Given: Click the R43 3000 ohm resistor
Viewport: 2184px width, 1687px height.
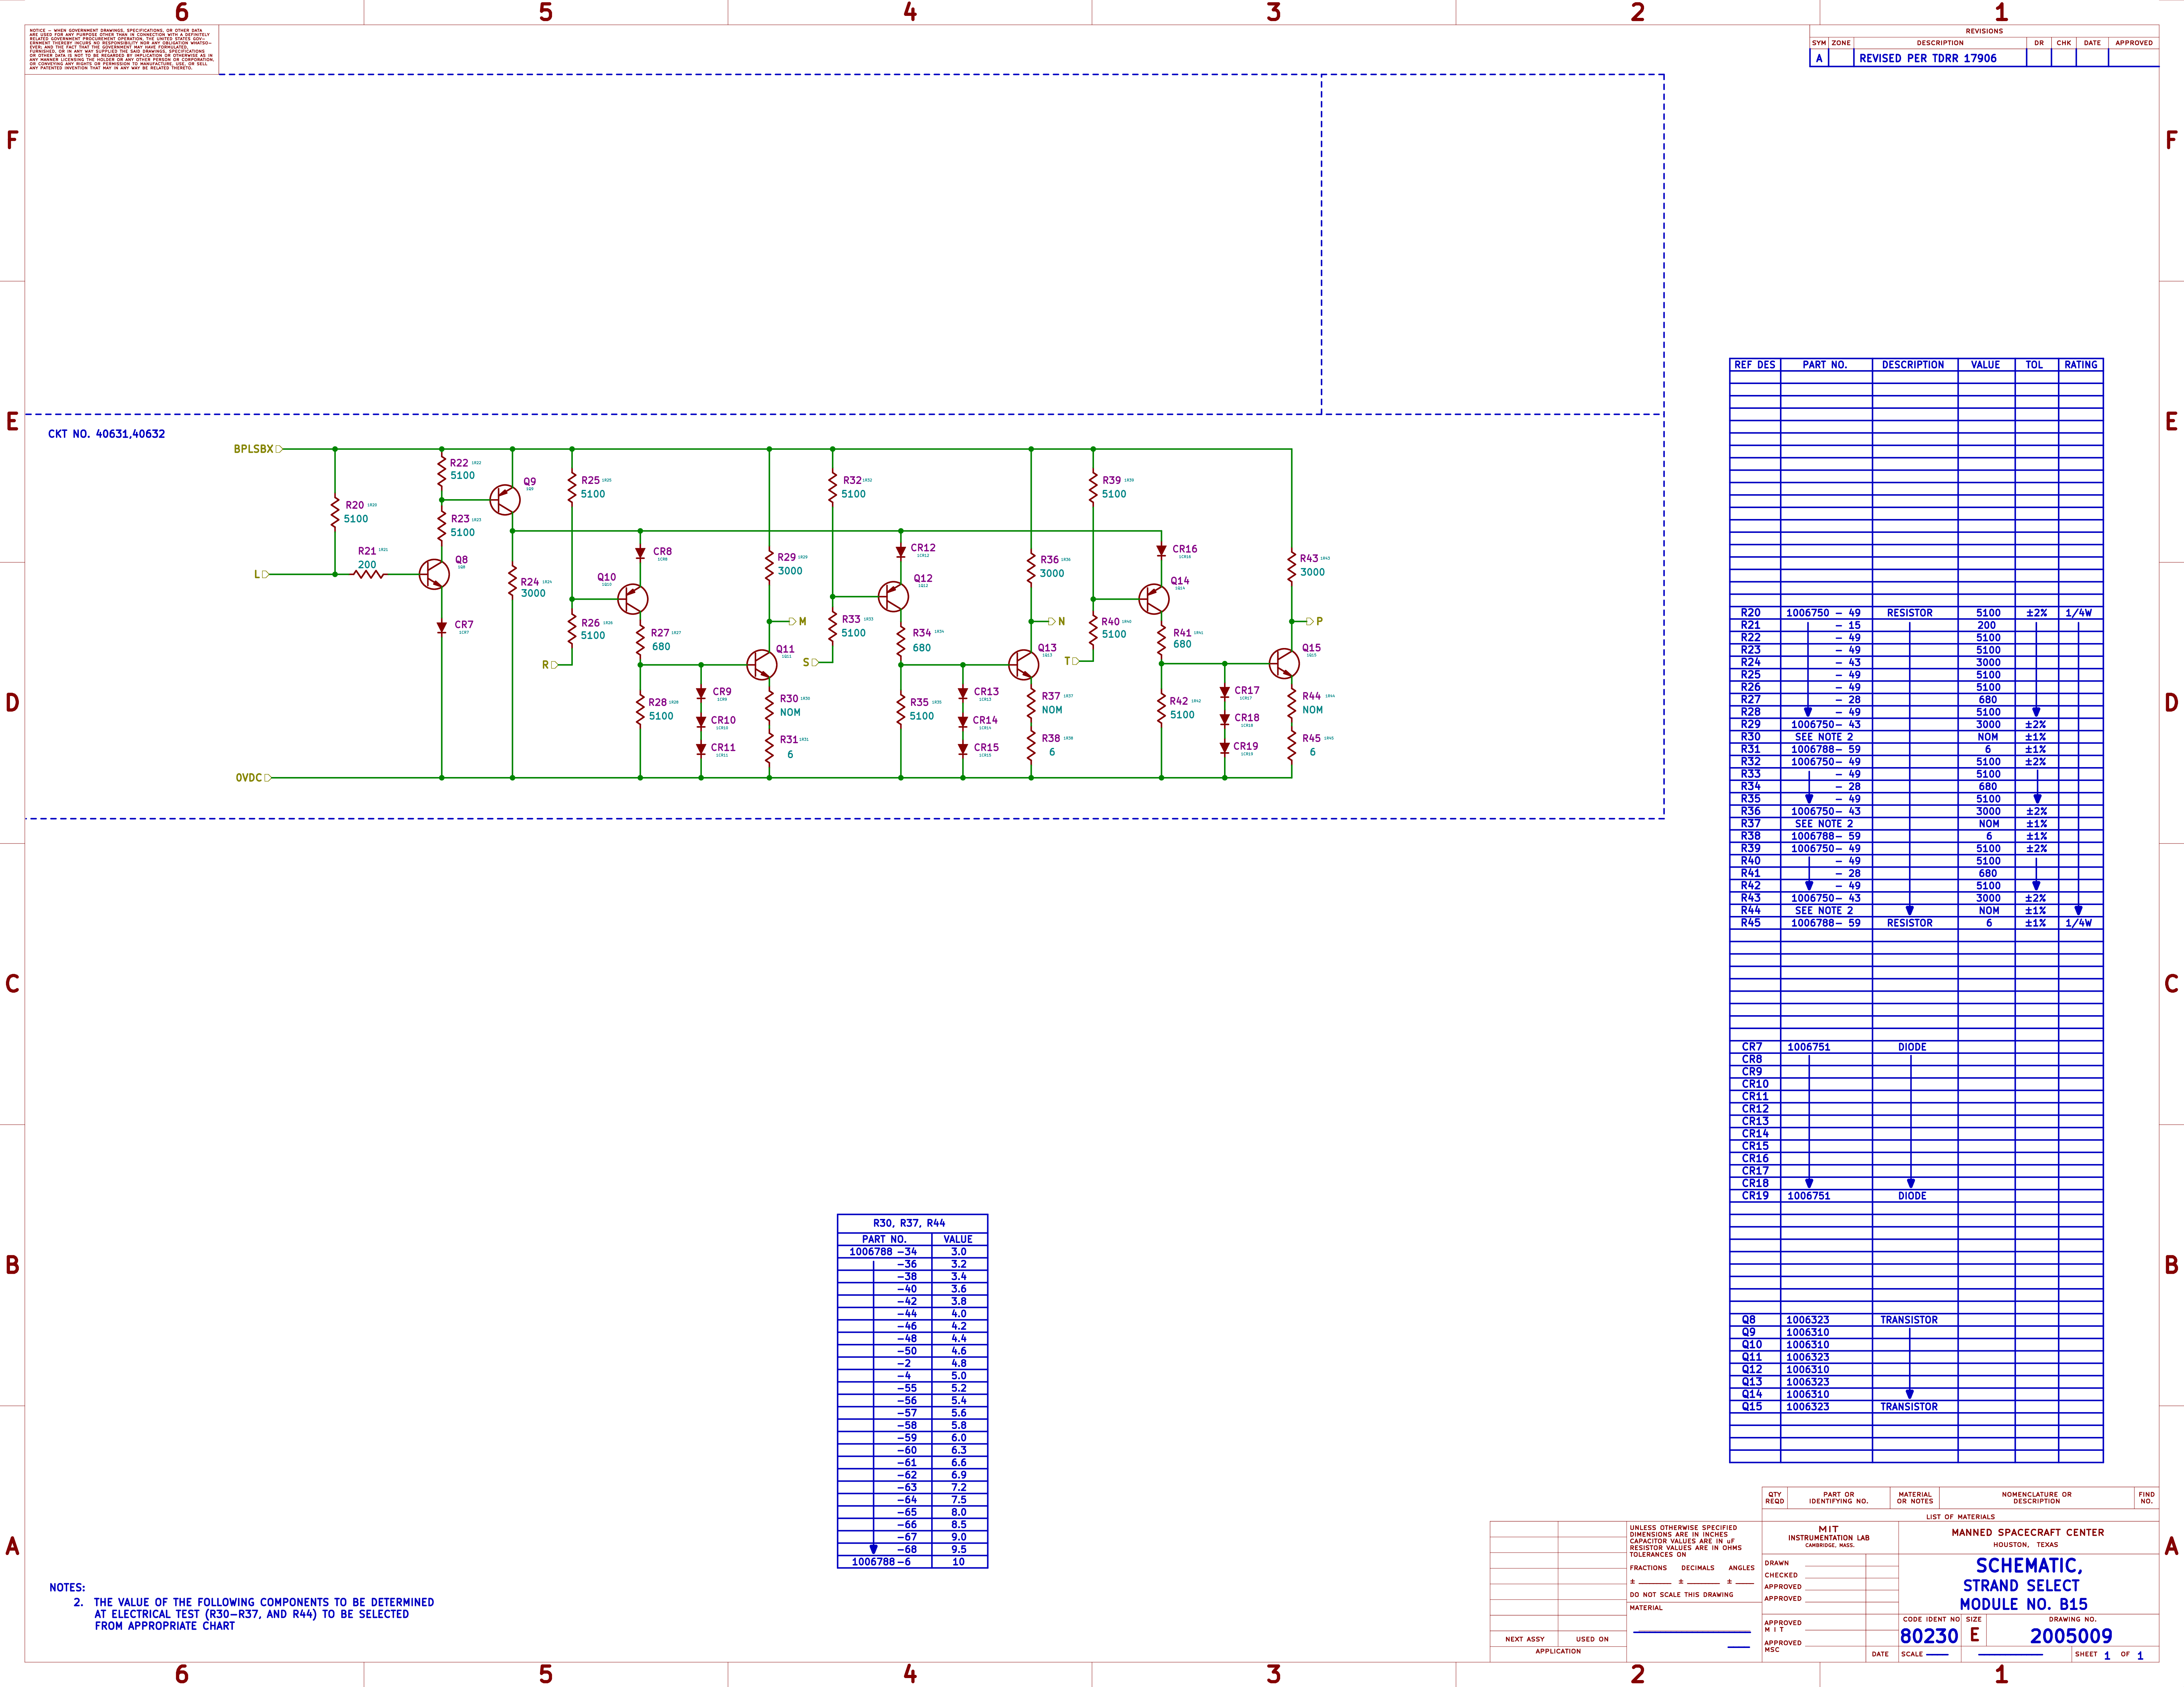Looking at the screenshot, I should click(1292, 567).
